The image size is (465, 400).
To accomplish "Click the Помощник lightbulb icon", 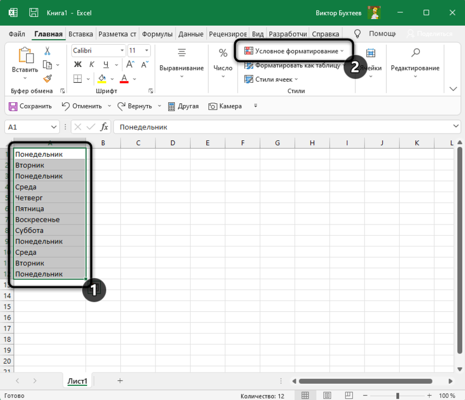I will click(x=357, y=34).
